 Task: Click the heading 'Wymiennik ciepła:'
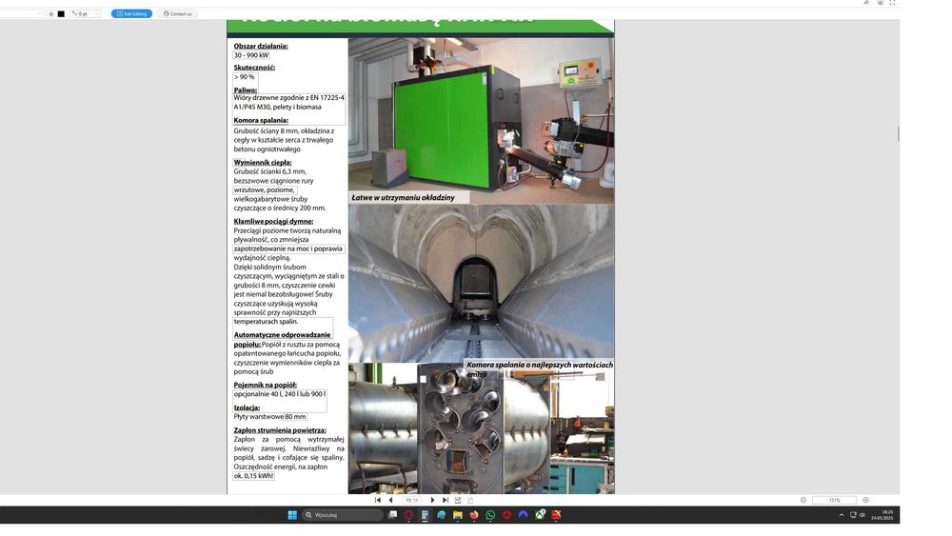pyautogui.click(x=263, y=163)
